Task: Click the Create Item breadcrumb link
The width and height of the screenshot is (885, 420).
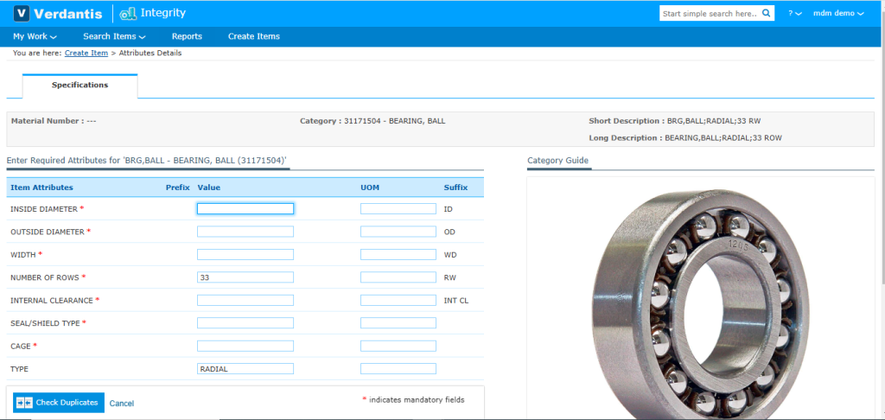Action: click(86, 54)
